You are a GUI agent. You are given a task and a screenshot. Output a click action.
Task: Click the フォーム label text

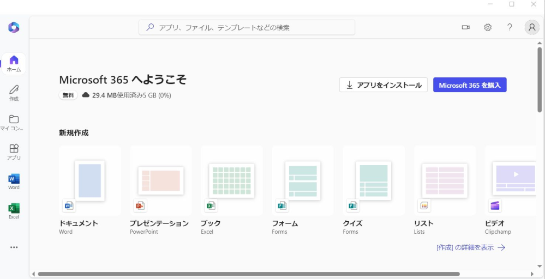pos(285,223)
